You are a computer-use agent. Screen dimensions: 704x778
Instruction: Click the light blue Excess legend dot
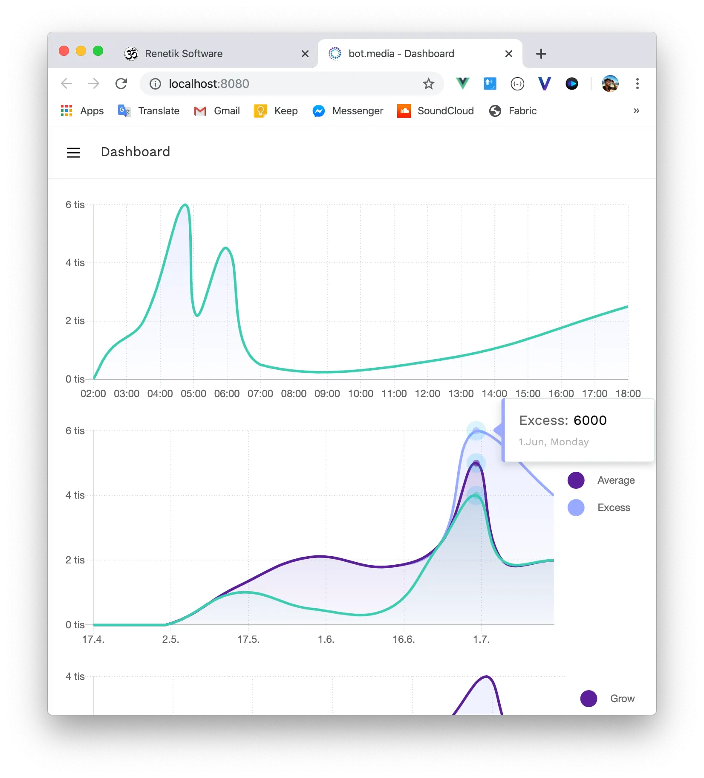point(576,508)
